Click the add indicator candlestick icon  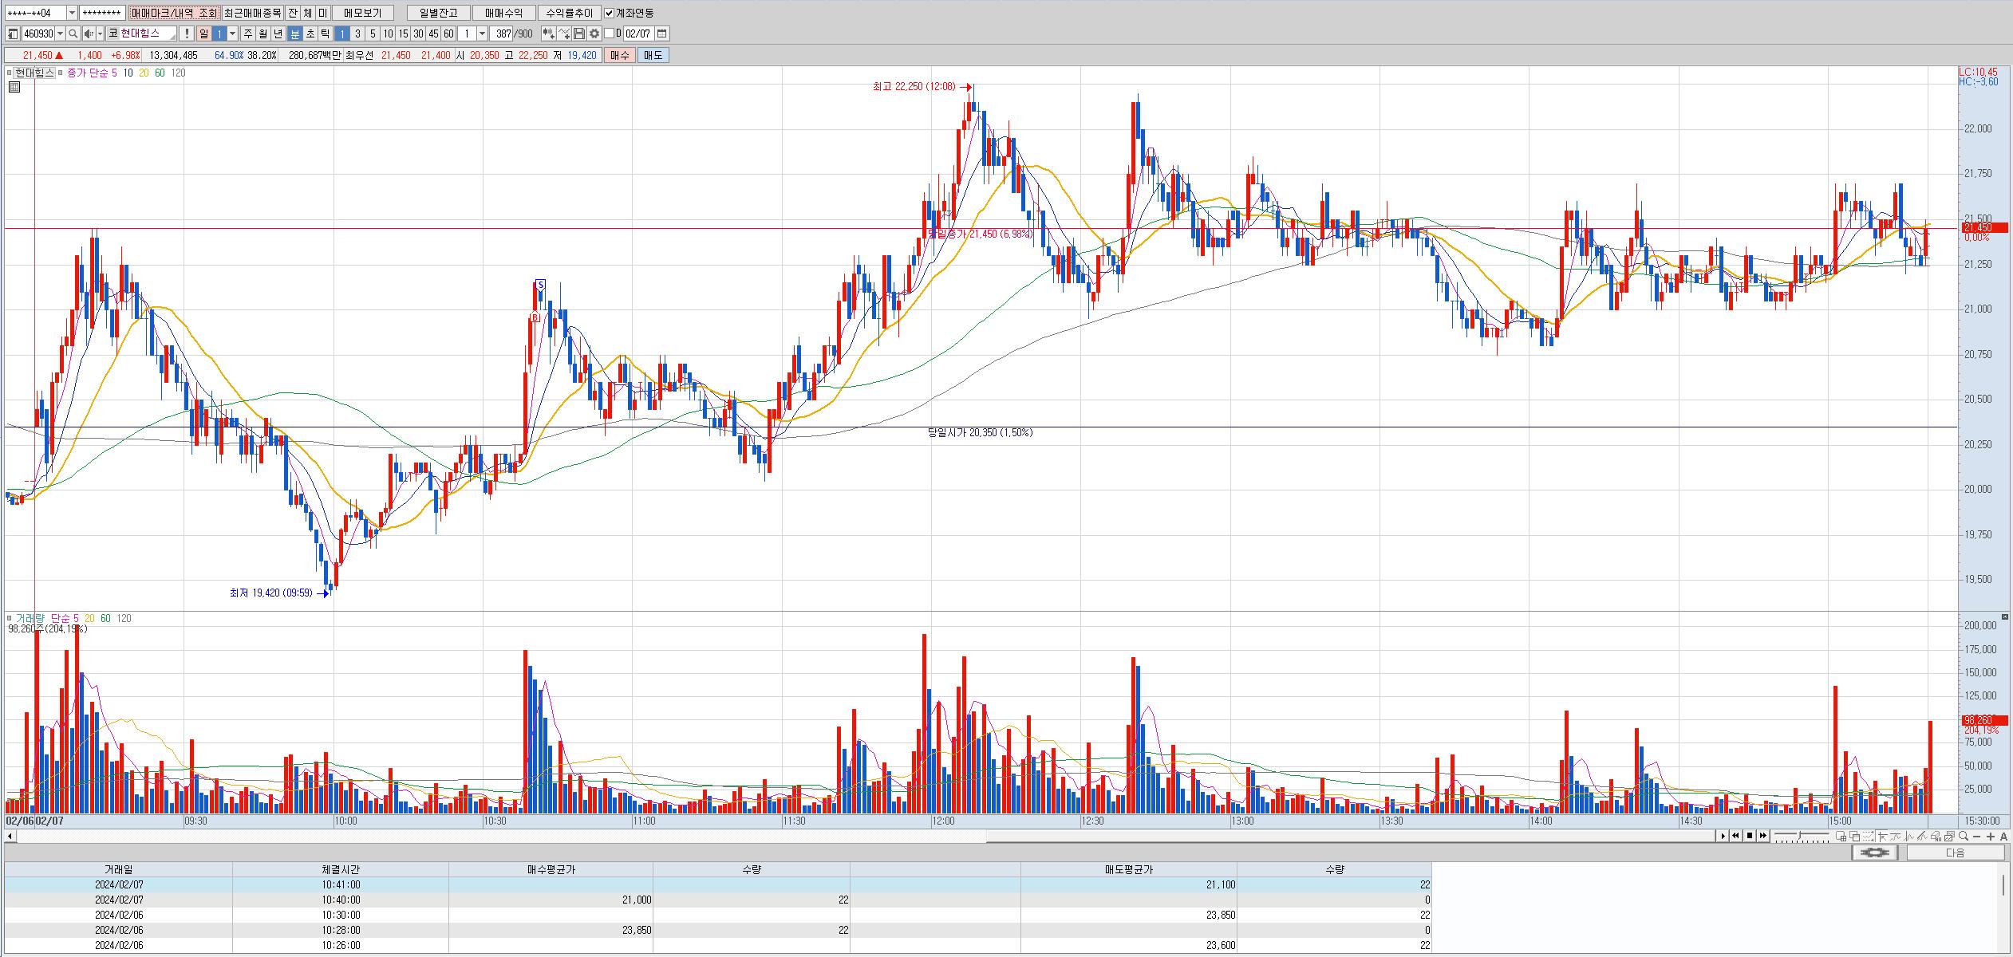tap(548, 33)
